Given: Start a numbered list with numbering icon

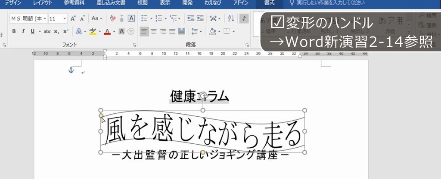Looking at the screenshot, I should tap(158, 18).
